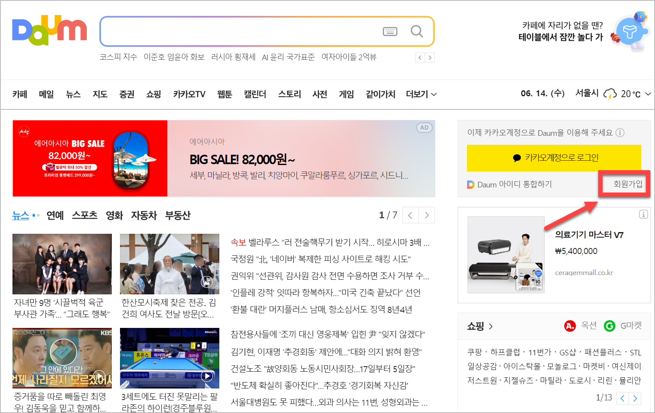Viewport: 655px width, 413px height.
Task: Go to previous shopping page arrow
Action: click(x=622, y=398)
